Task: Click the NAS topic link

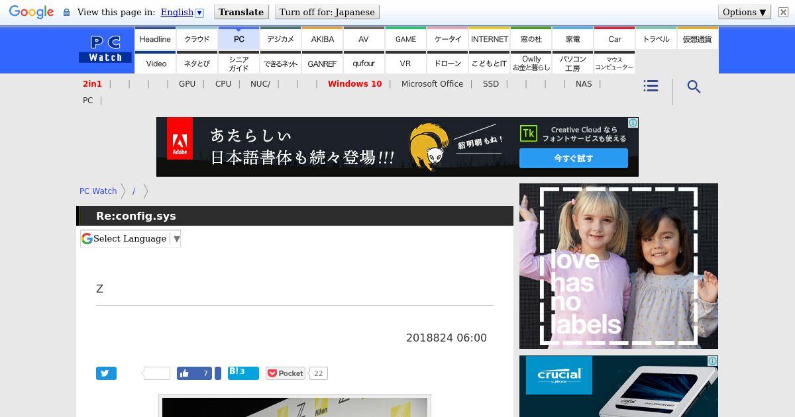Action: point(584,83)
